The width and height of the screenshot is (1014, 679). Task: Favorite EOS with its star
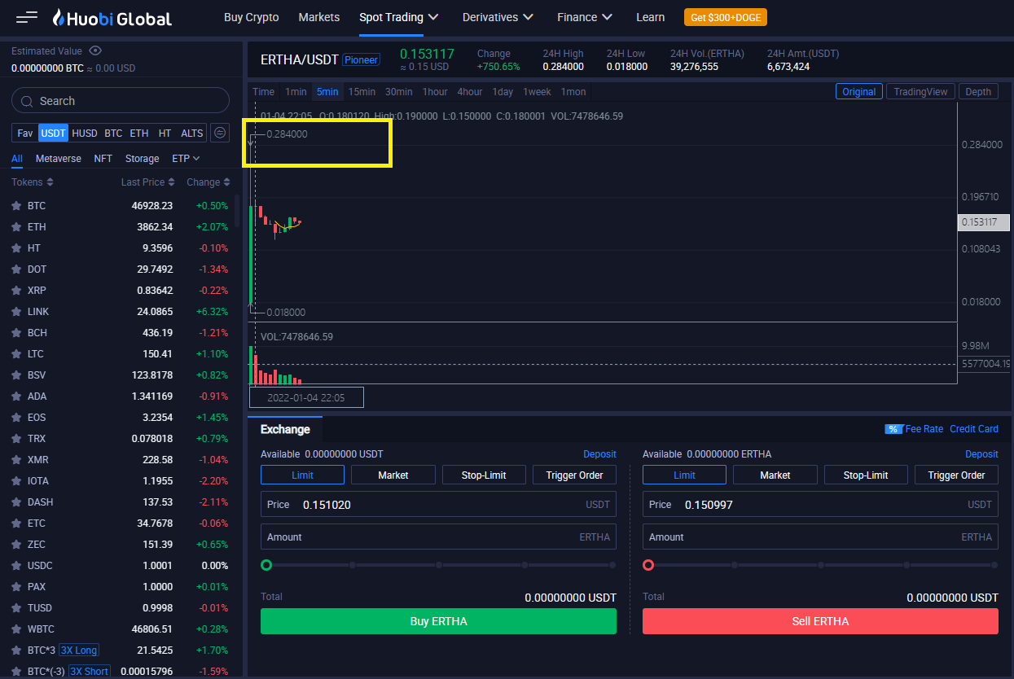[16, 418]
